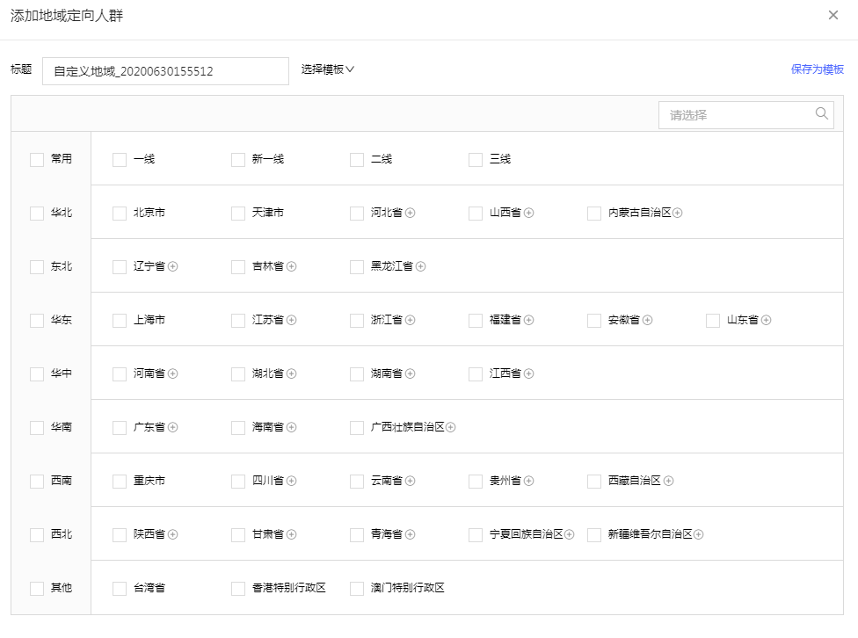Expand 福建省 plus icon
Image resolution: width=858 pixels, height=638 pixels.
(528, 320)
